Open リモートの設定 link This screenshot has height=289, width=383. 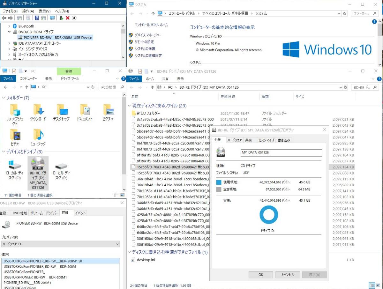pyautogui.click(x=144, y=42)
